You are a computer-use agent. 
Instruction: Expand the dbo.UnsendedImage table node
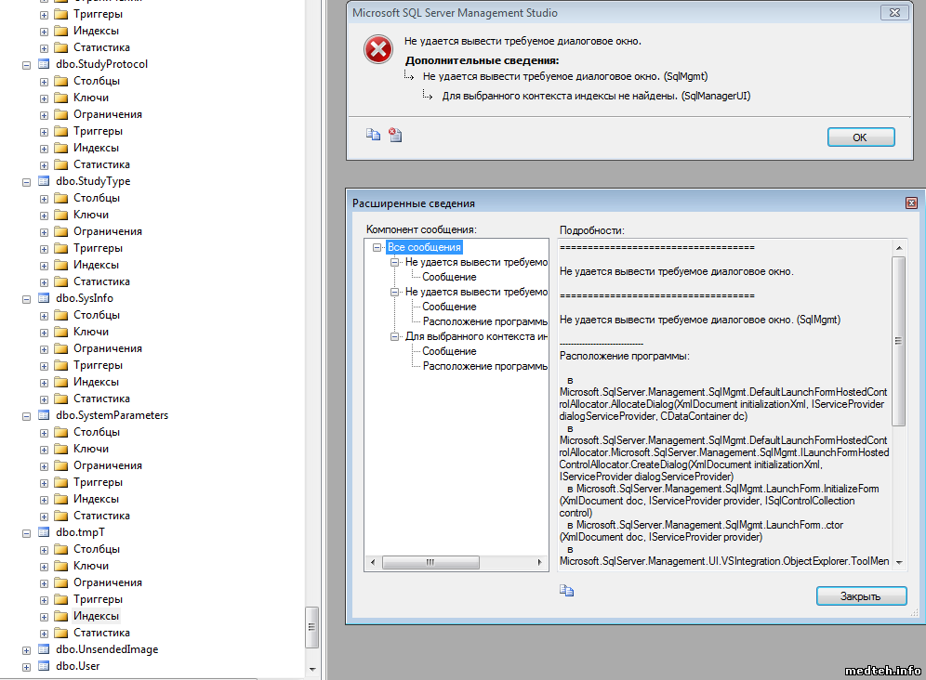pyautogui.click(x=26, y=649)
